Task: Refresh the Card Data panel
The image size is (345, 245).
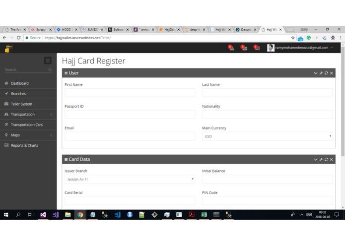Action: 326,160
